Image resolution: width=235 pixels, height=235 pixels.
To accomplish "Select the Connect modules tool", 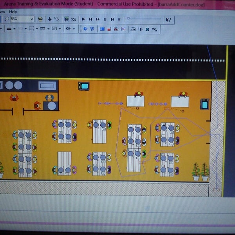I will (57, 19).
